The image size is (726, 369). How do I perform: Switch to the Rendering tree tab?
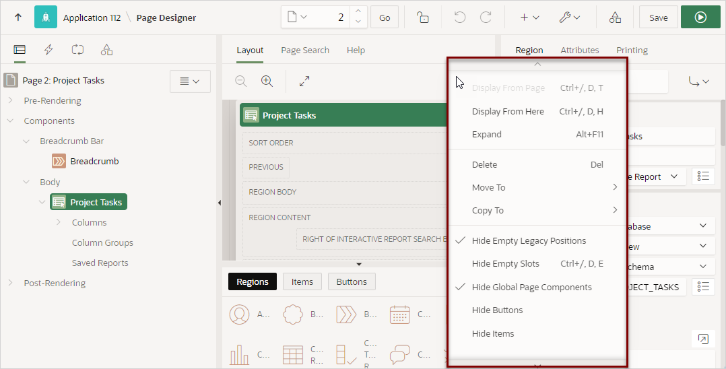pyautogui.click(x=20, y=50)
